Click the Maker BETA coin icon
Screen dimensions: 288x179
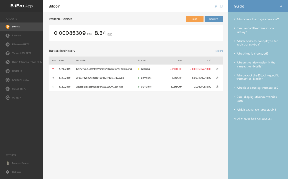point(7,88)
